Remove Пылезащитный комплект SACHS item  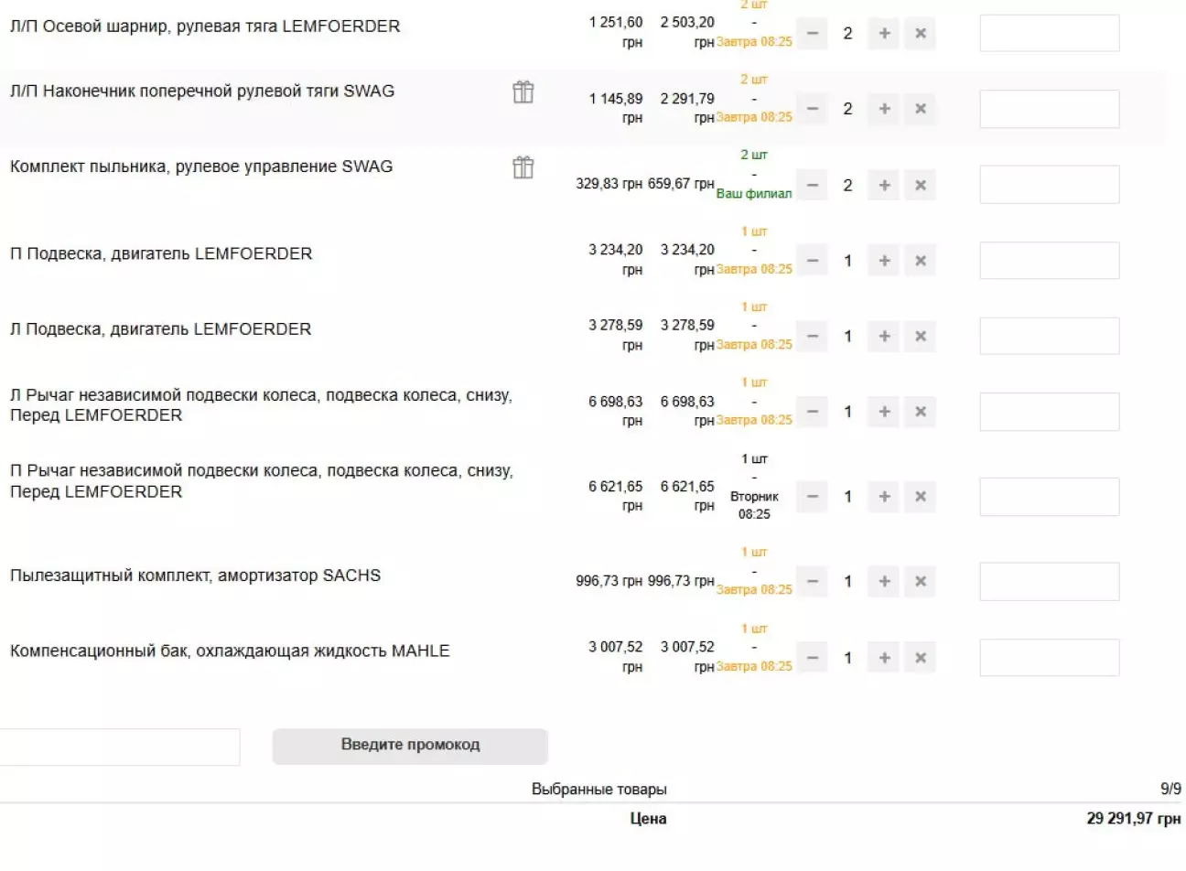pyautogui.click(x=920, y=582)
